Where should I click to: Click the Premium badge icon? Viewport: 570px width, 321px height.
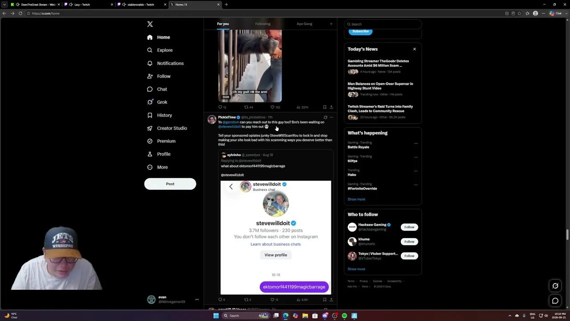coord(150,141)
